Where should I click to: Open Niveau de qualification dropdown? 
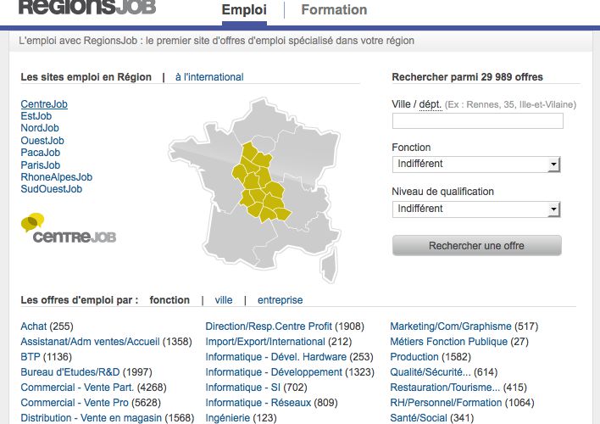point(476,209)
